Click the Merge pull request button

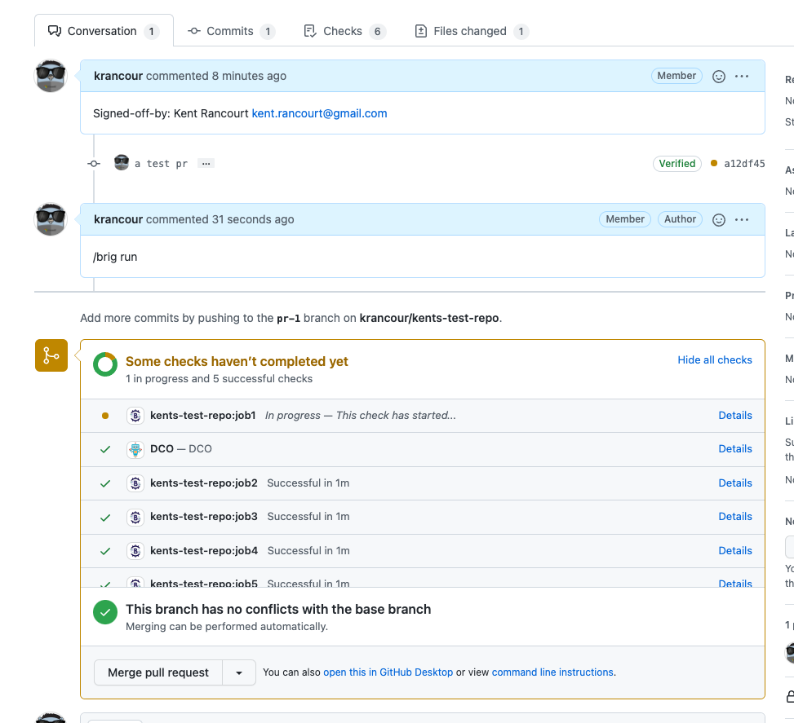pyautogui.click(x=158, y=672)
